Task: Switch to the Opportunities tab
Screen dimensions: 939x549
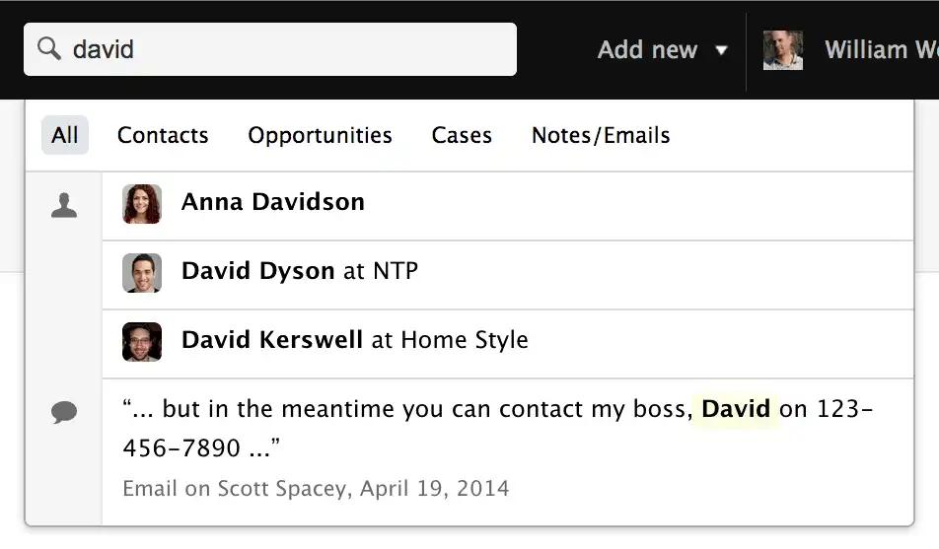Action: 320,136
